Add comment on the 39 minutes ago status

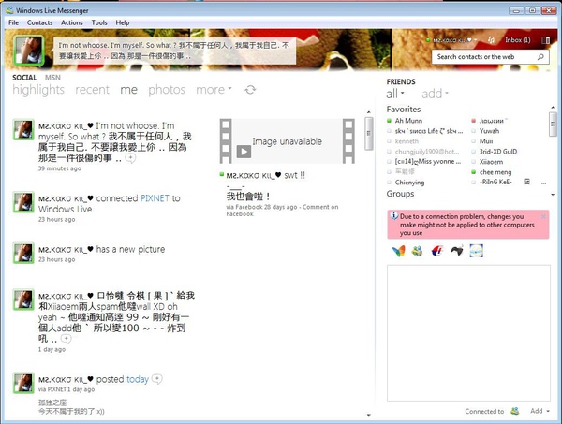tap(130, 158)
